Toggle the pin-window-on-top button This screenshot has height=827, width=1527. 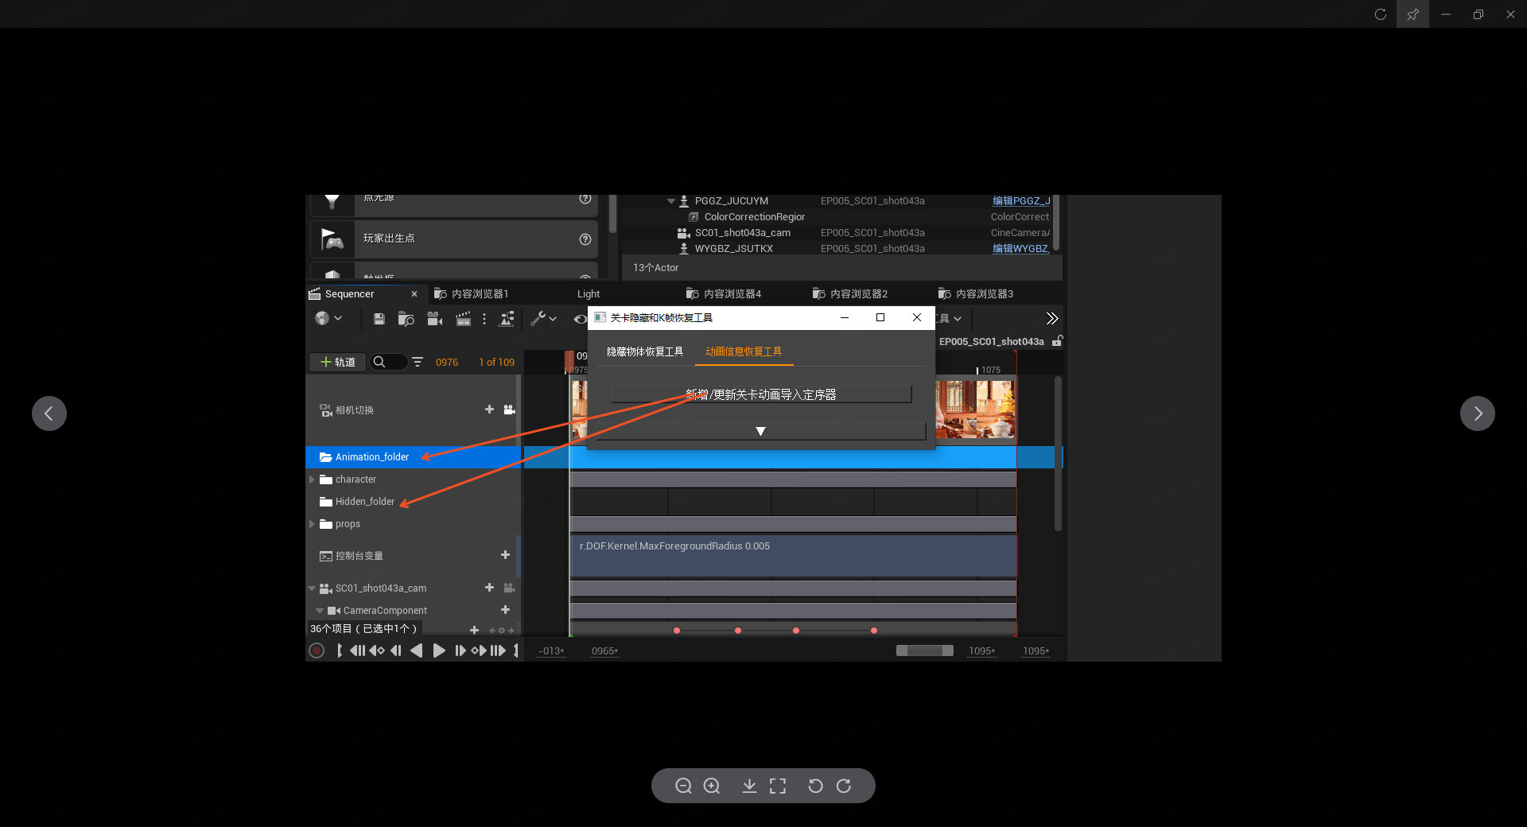[1412, 14]
